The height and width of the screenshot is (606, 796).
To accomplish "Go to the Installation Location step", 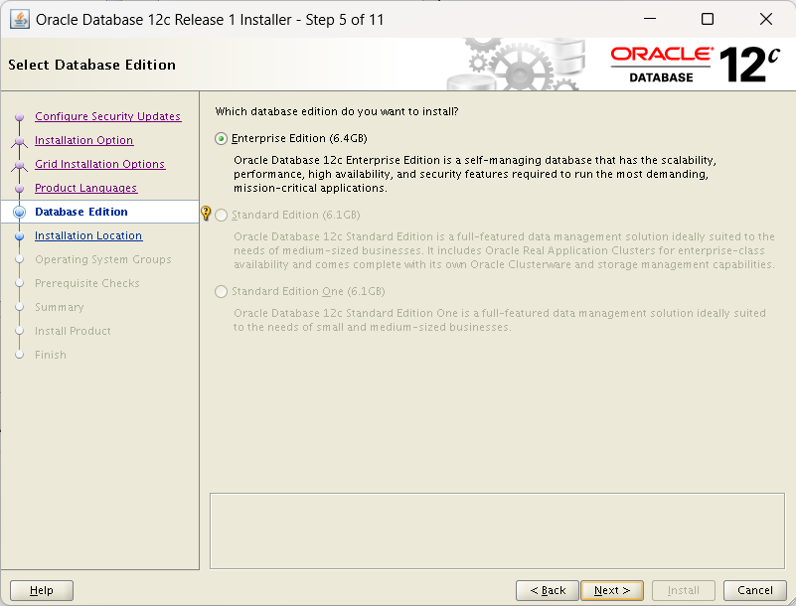I will click(x=88, y=235).
